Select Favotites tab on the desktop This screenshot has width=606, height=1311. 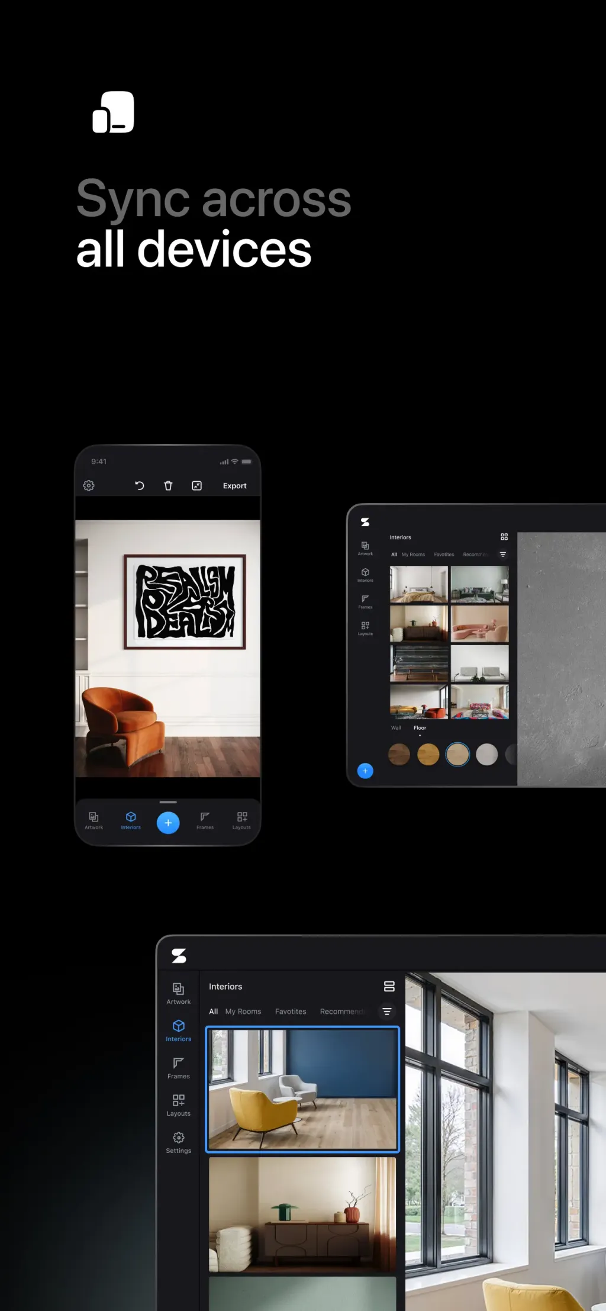point(291,1012)
